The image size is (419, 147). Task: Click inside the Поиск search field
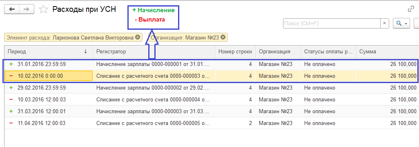click(x=332, y=24)
